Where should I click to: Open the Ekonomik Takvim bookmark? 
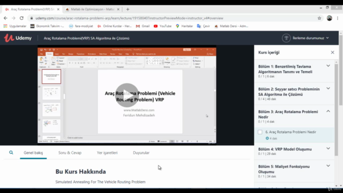pos(47,26)
